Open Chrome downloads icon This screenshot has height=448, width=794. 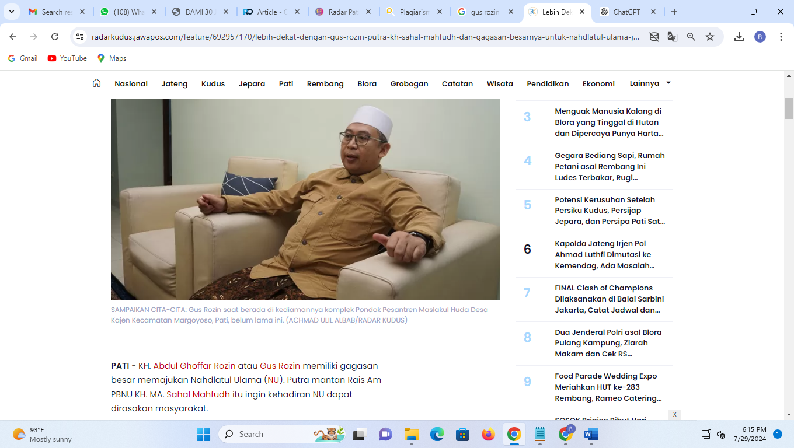click(x=739, y=37)
